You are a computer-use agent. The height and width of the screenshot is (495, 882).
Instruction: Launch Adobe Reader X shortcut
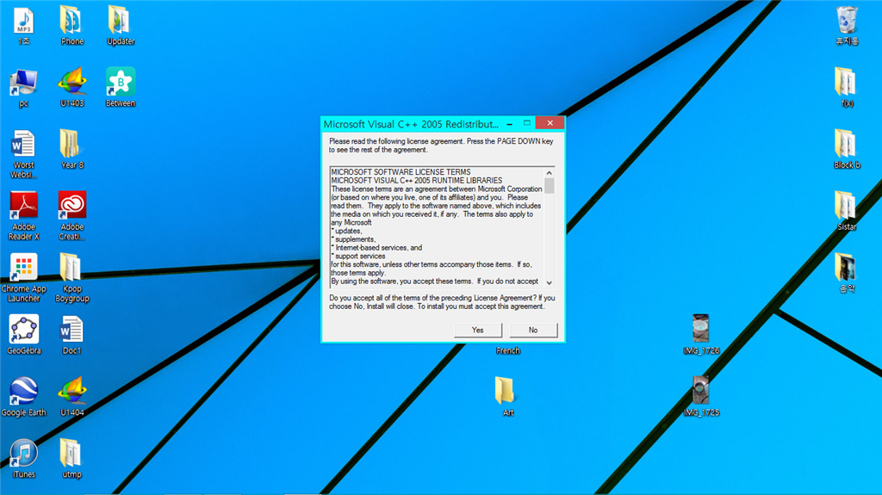(x=23, y=206)
